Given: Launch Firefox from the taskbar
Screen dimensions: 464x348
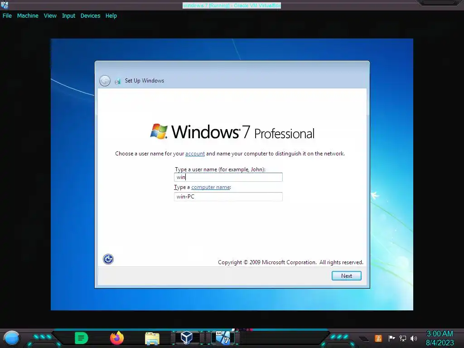Looking at the screenshot, I should coord(117,338).
